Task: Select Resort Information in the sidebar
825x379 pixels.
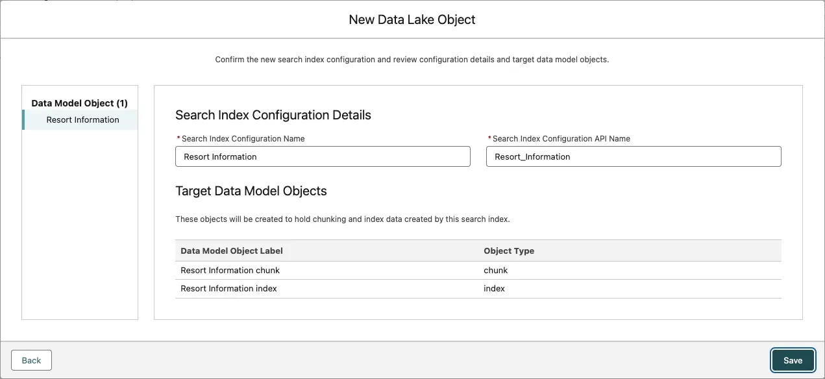Action: 82,120
